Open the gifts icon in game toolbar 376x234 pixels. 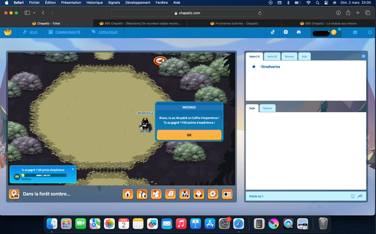coord(142,194)
